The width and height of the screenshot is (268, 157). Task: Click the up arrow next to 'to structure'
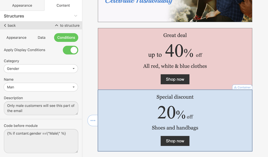click(57, 25)
